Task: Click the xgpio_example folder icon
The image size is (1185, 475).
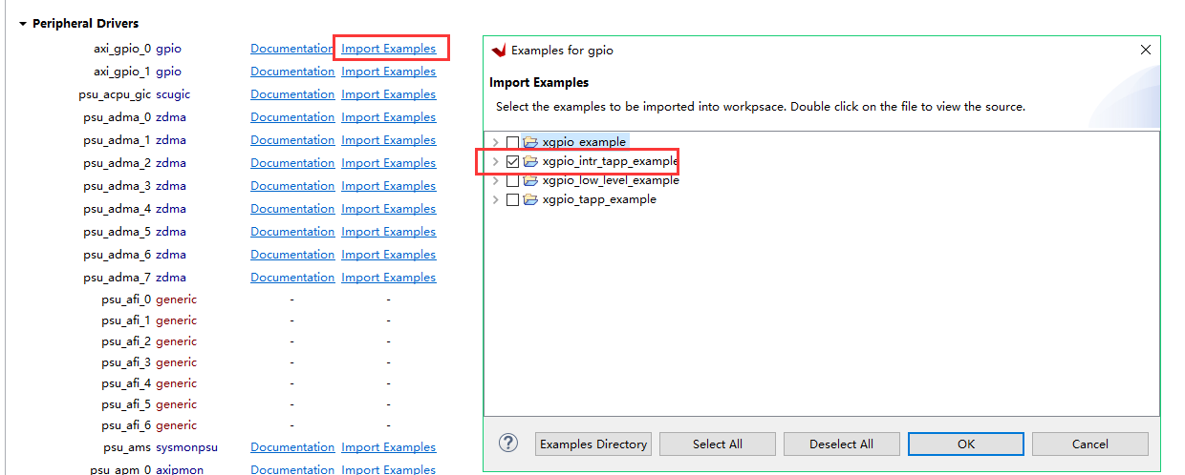Action: click(x=530, y=142)
